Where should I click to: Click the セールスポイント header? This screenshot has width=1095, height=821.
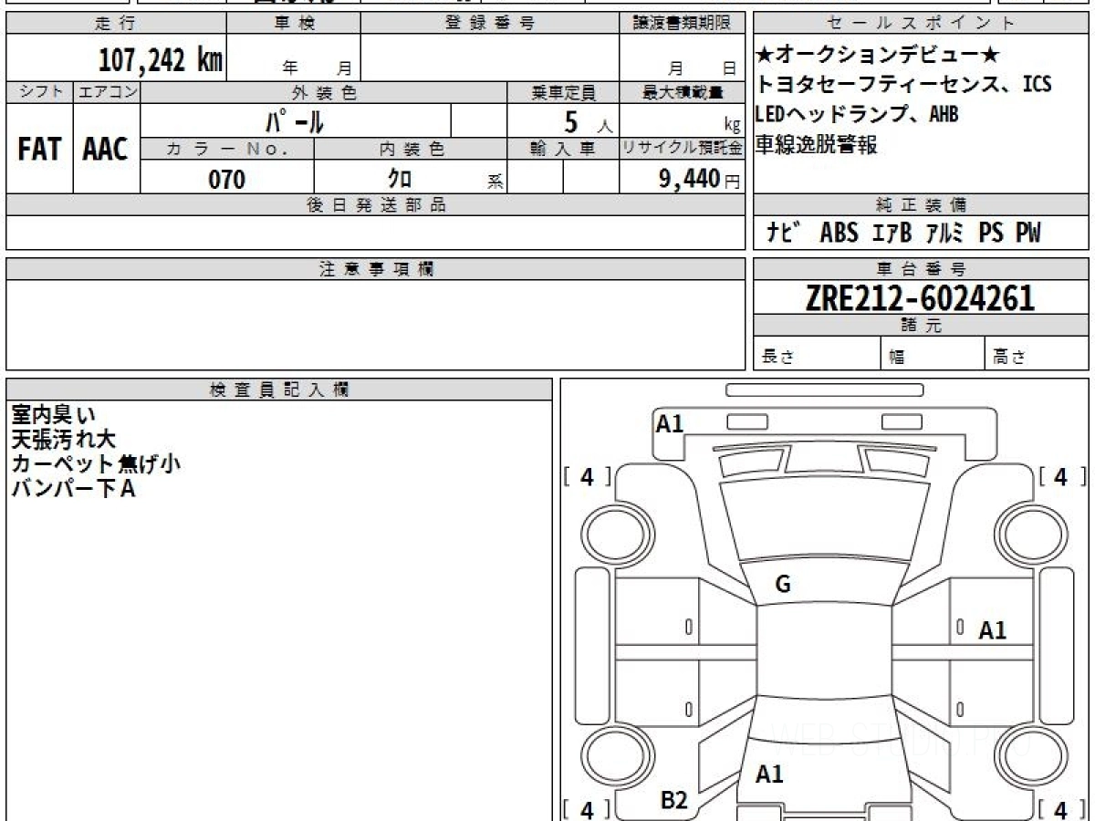[x=921, y=24]
